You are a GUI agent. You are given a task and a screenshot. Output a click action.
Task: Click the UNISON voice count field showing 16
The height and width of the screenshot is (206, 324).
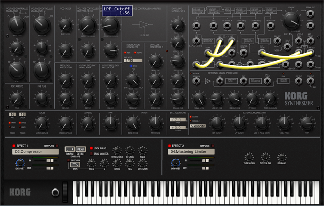22,114
